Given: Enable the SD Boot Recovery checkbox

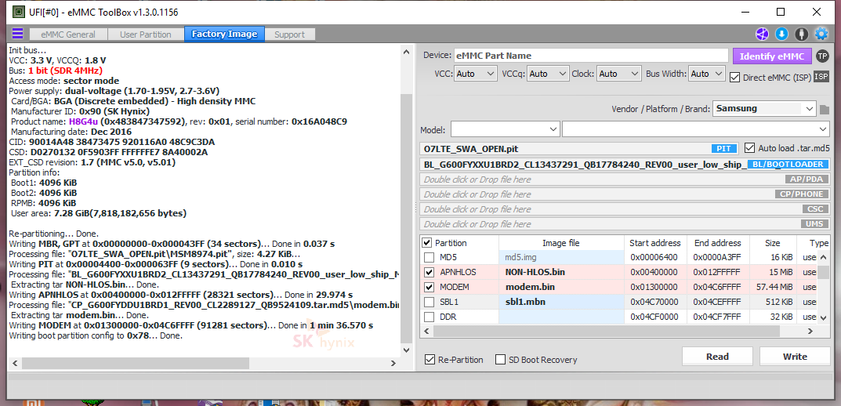Looking at the screenshot, I should 500,359.
